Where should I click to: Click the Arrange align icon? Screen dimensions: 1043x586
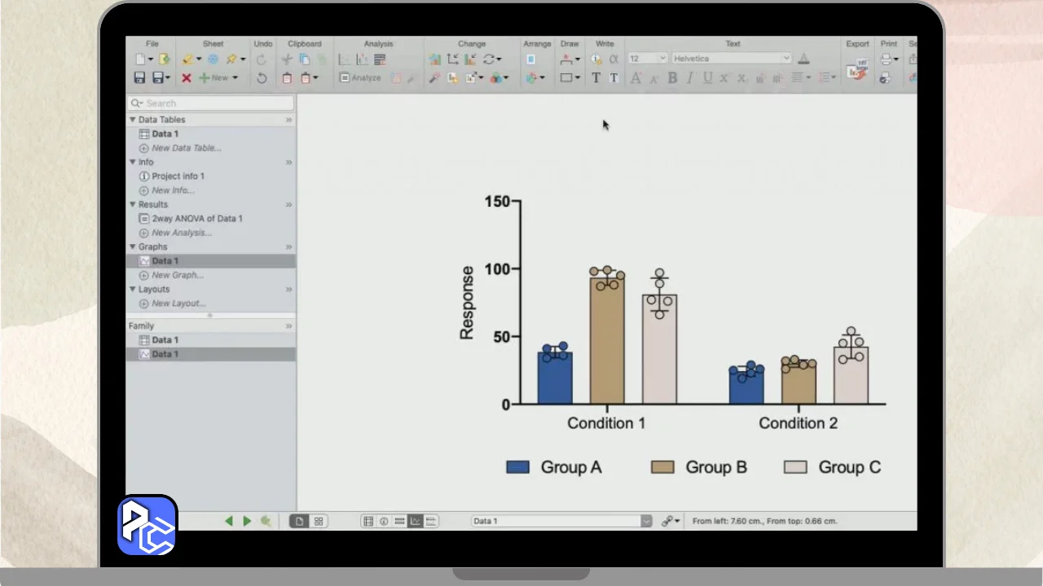point(530,59)
